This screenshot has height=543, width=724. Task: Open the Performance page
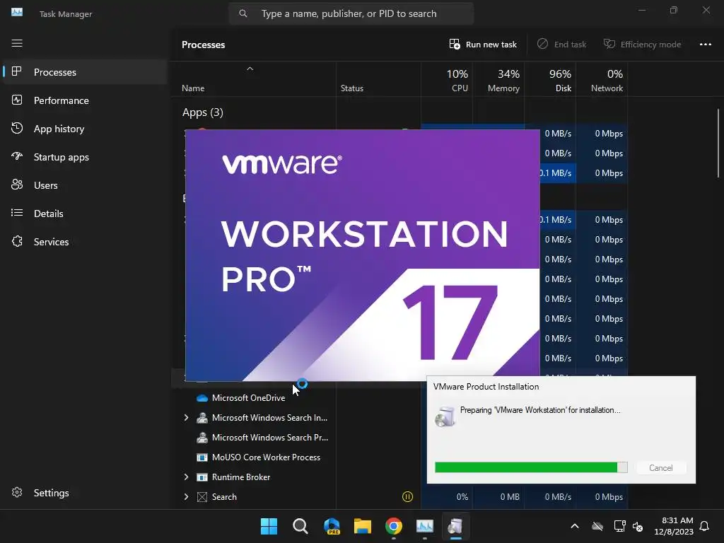pyautogui.click(x=85, y=100)
